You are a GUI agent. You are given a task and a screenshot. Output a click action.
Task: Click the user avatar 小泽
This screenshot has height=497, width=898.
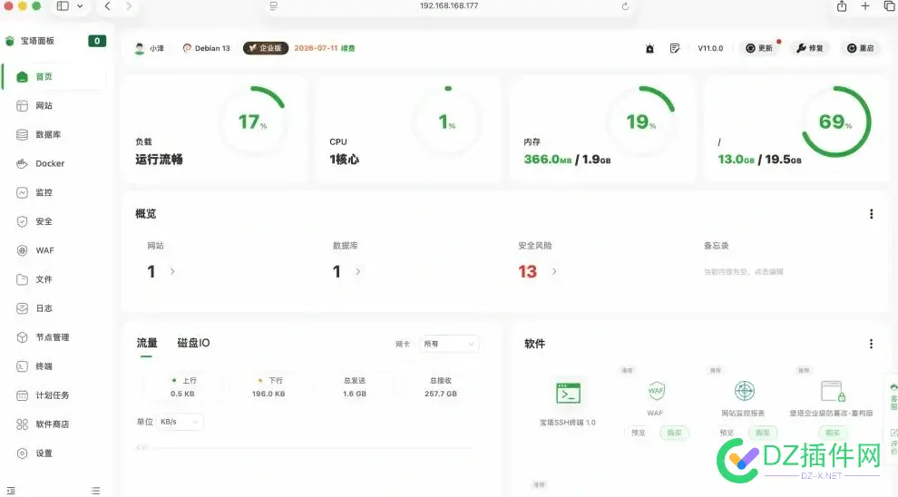139,48
